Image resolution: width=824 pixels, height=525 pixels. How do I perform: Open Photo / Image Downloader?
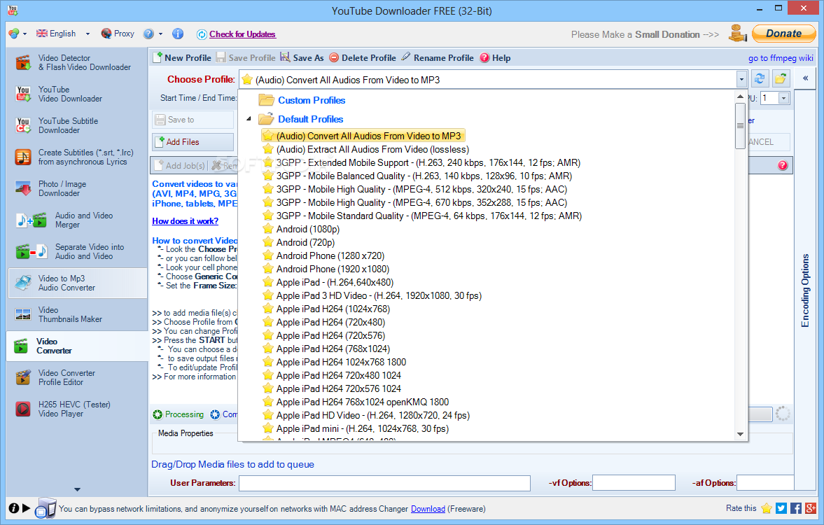[x=77, y=189]
